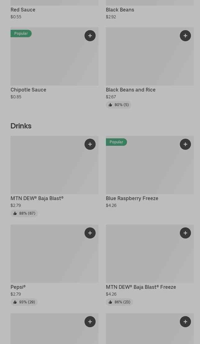Open the Pepsi product image

click(54, 257)
